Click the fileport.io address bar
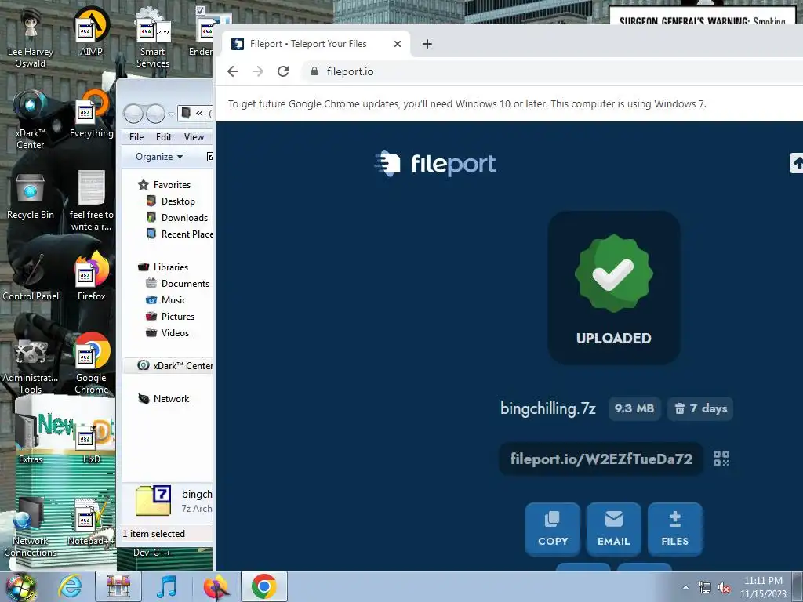This screenshot has width=803, height=602. [553, 71]
